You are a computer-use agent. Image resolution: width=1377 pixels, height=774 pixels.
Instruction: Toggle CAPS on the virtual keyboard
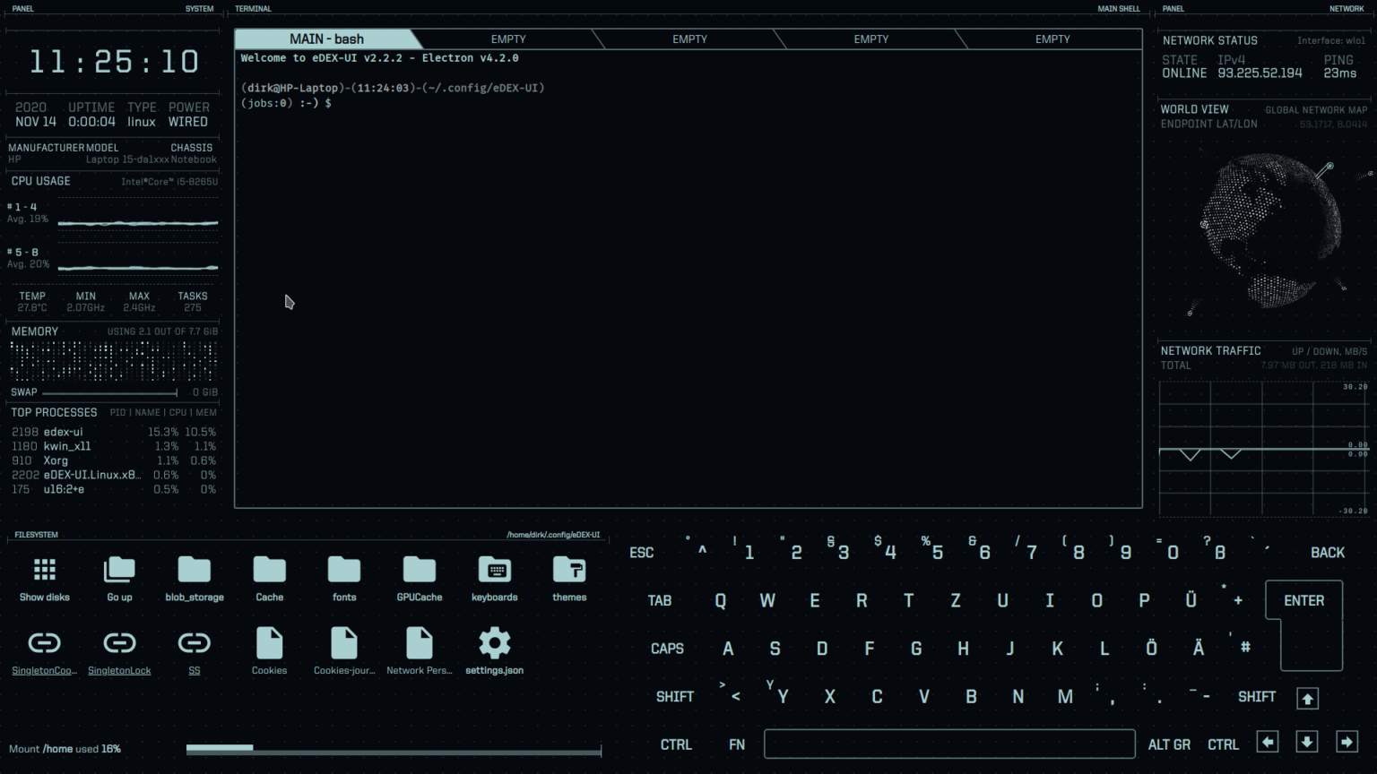click(x=667, y=648)
